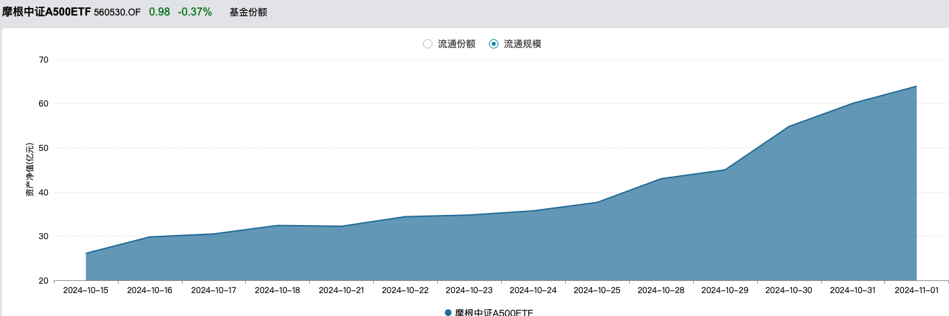Image resolution: width=949 pixels, height=316 pixels.
Task: Click the chart line point at 2024-10-28
Action: pos(661,179)
